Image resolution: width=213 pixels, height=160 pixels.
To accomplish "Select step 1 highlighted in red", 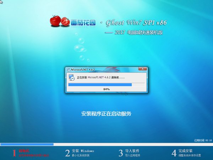I will (31, 153).
